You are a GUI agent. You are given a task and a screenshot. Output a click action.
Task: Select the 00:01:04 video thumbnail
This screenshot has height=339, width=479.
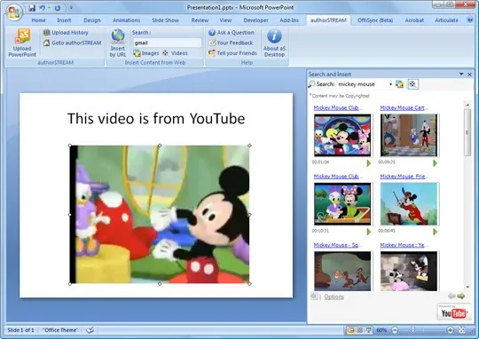[x=342, y=135]
